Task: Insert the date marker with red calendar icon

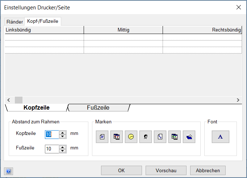Action: coord(116,137)
